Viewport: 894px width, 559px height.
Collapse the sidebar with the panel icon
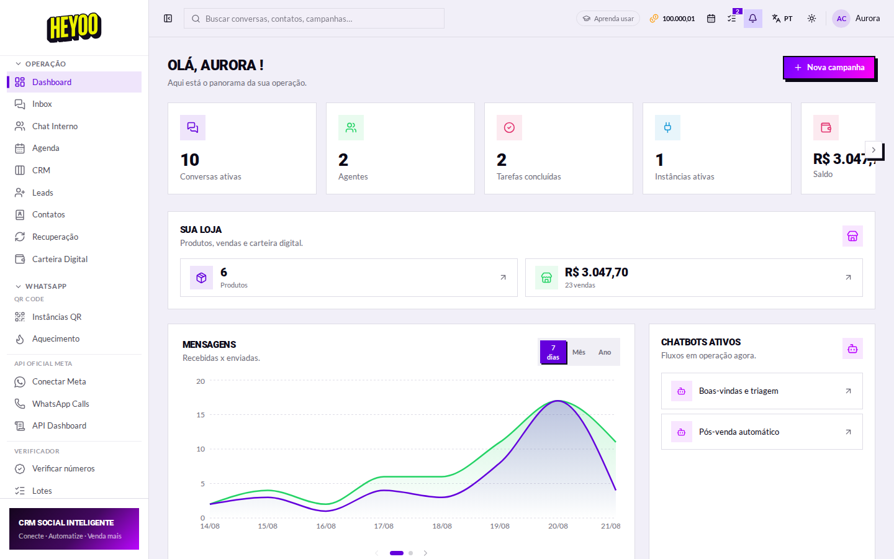pos(168,19)
